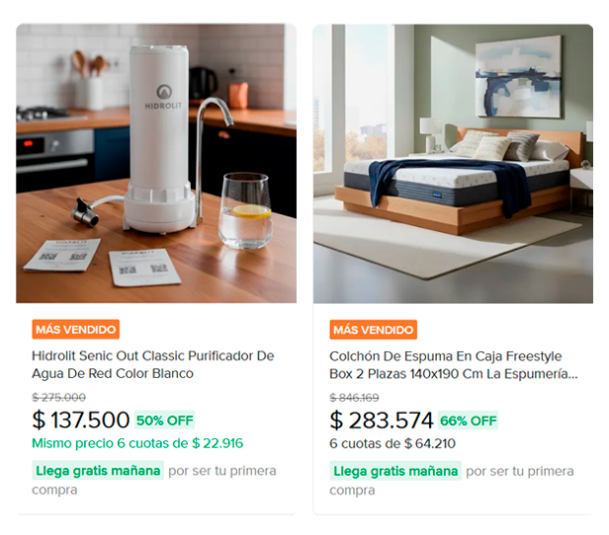The width and height of the screenshot is (609, 535).
Task: Click '6 cuotas de $ 64.210' installment text
Action: [x=392, y=443]
